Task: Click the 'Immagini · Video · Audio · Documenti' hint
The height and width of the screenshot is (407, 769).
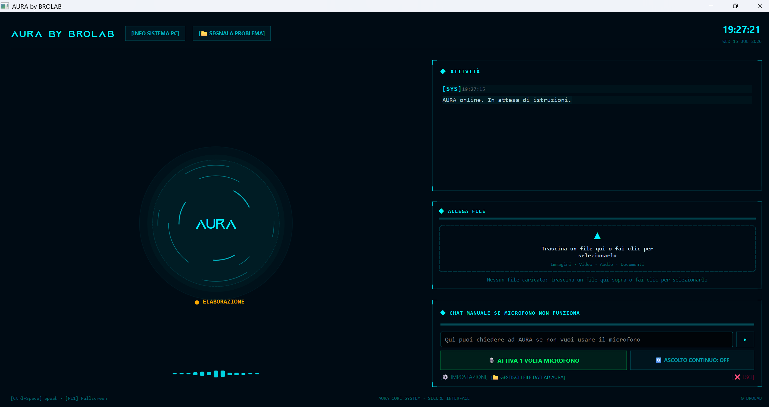Action: click(x=597, y=264)
